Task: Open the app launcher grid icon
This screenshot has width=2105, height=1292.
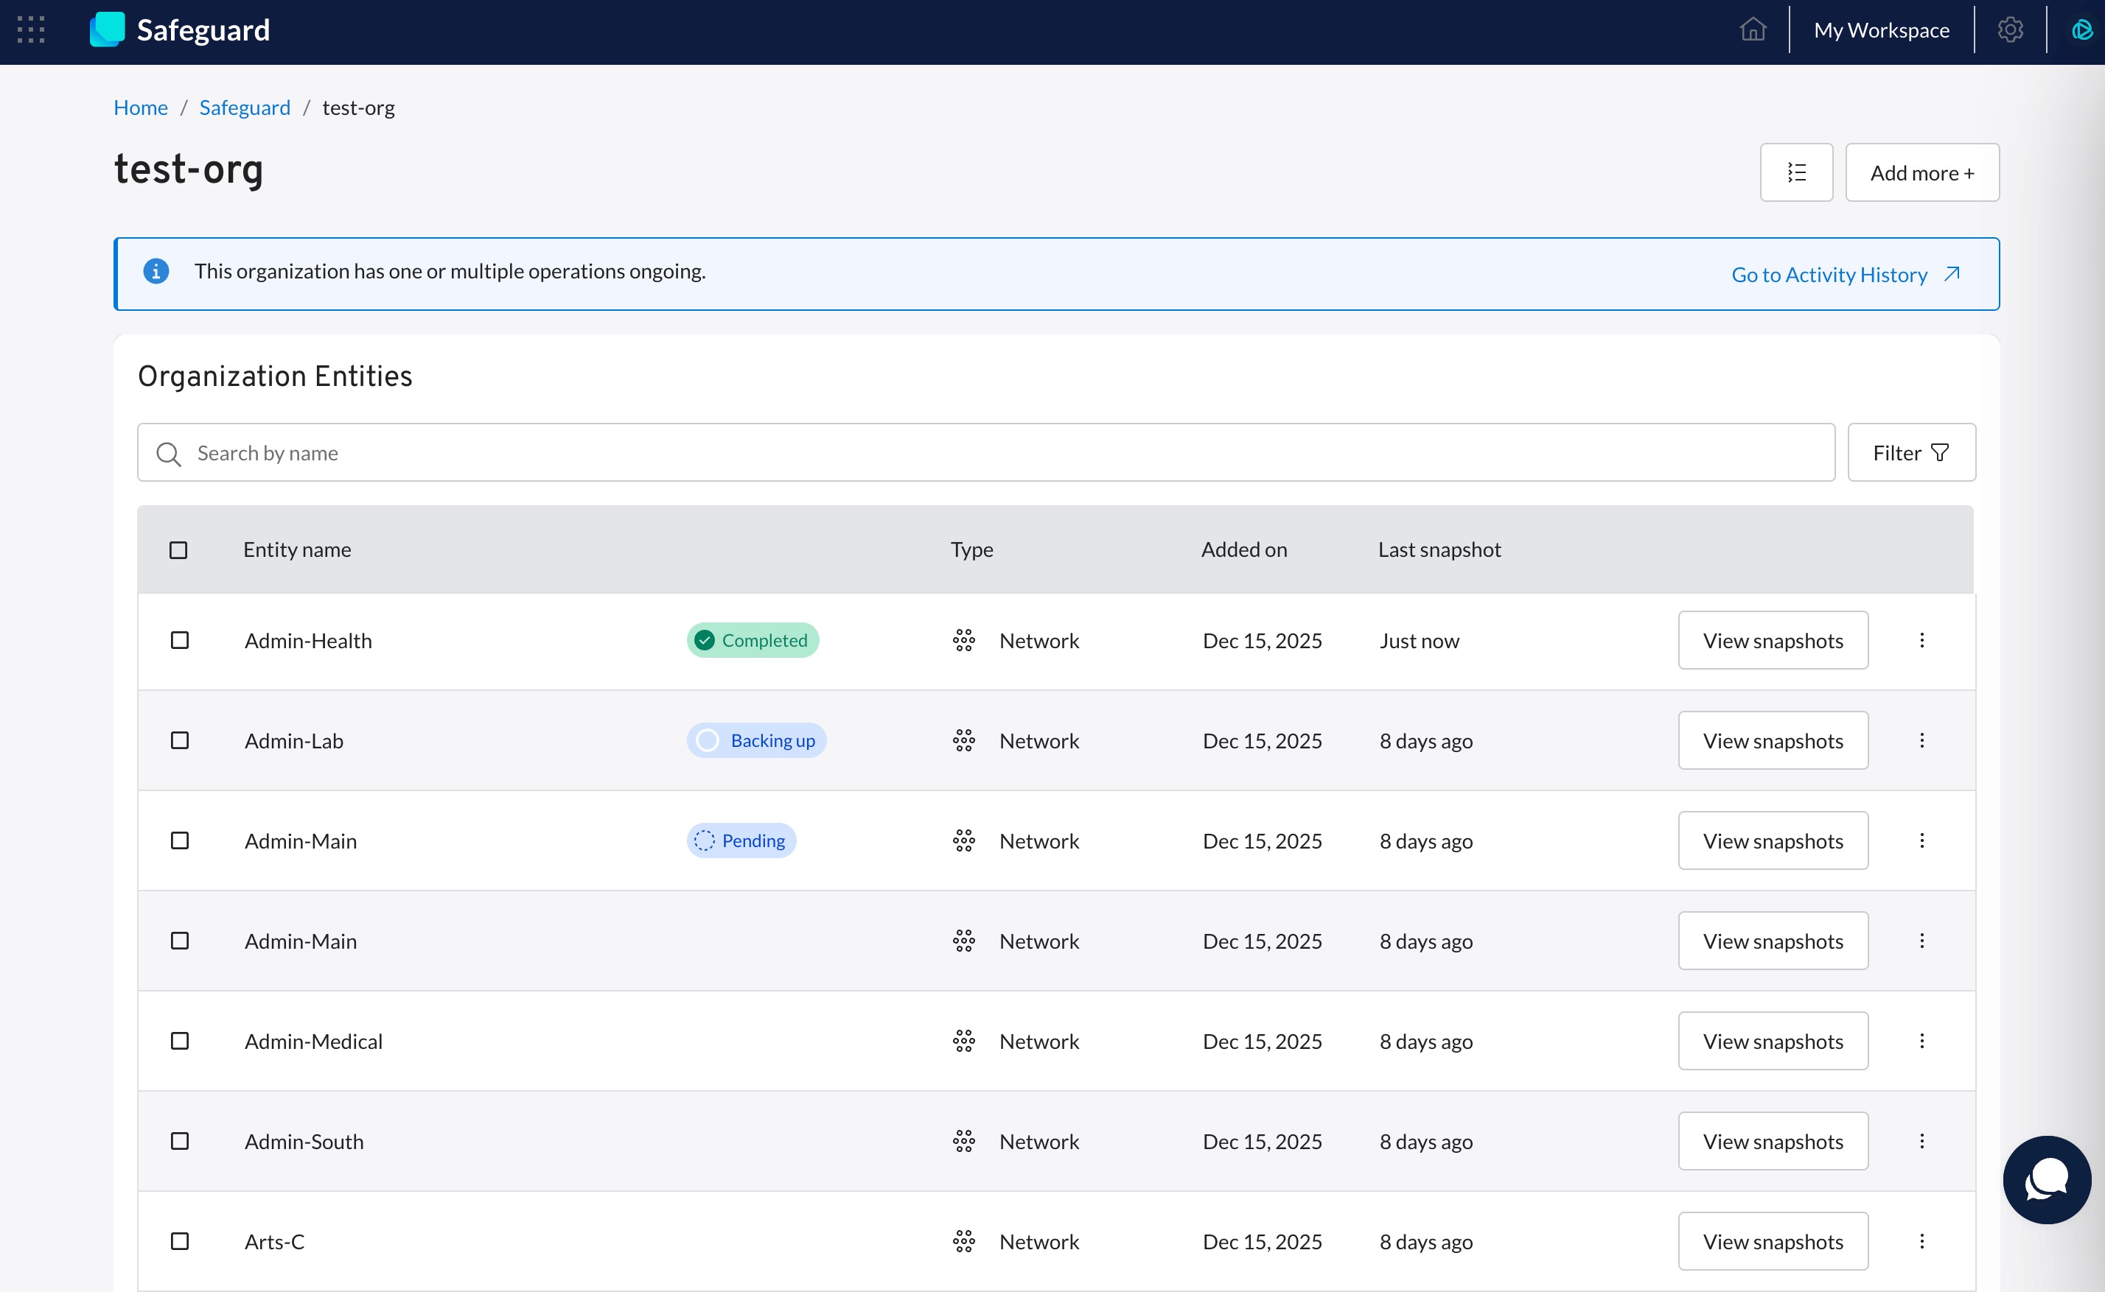Action: tap(31, 31)
